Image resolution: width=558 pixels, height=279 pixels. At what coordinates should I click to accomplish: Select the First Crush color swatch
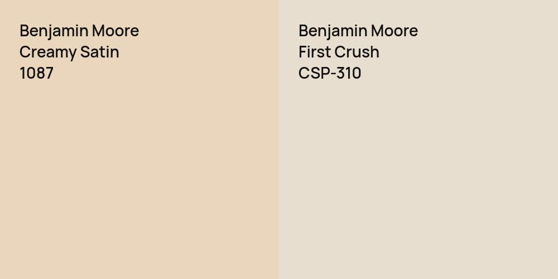(419, 179)
